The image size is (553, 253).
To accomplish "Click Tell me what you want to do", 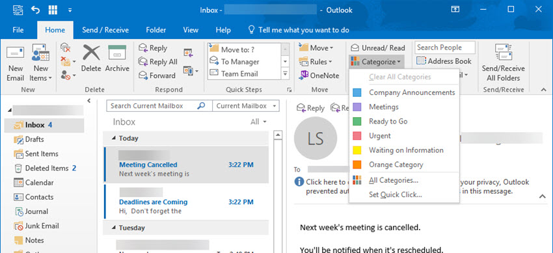I will 299,30.
